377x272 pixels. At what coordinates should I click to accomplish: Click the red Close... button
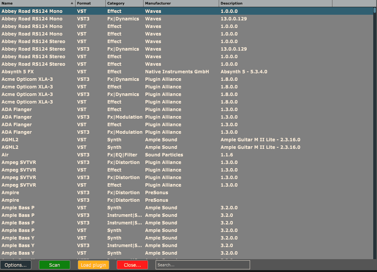[x=132, y=265]
